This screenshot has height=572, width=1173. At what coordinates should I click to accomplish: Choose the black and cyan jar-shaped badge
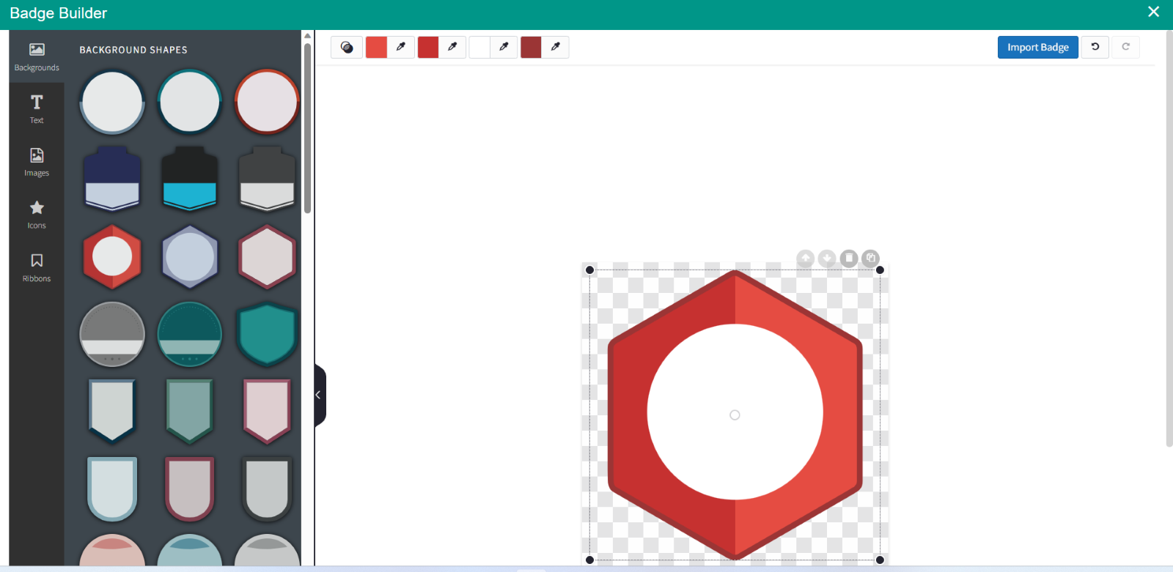190,179
